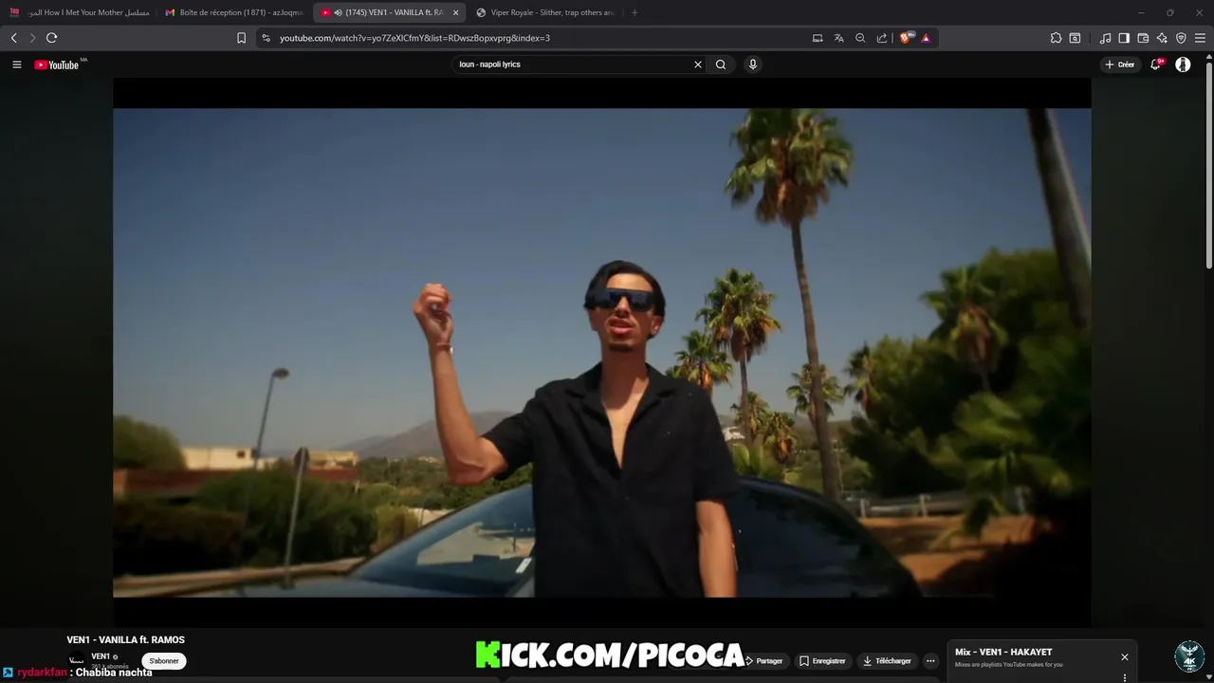Open picture-in-picture/cast icon in address bar
This screenshot has width=1214, height=683.
coord(818,38)
